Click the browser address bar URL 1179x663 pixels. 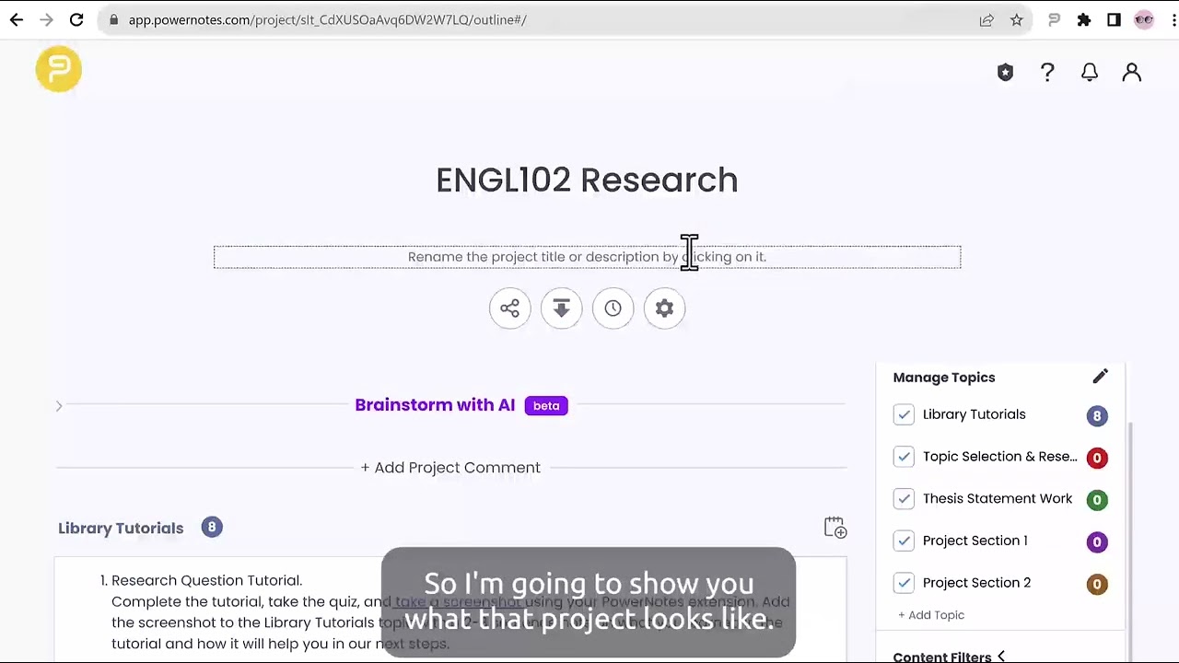tap(327, 19)
